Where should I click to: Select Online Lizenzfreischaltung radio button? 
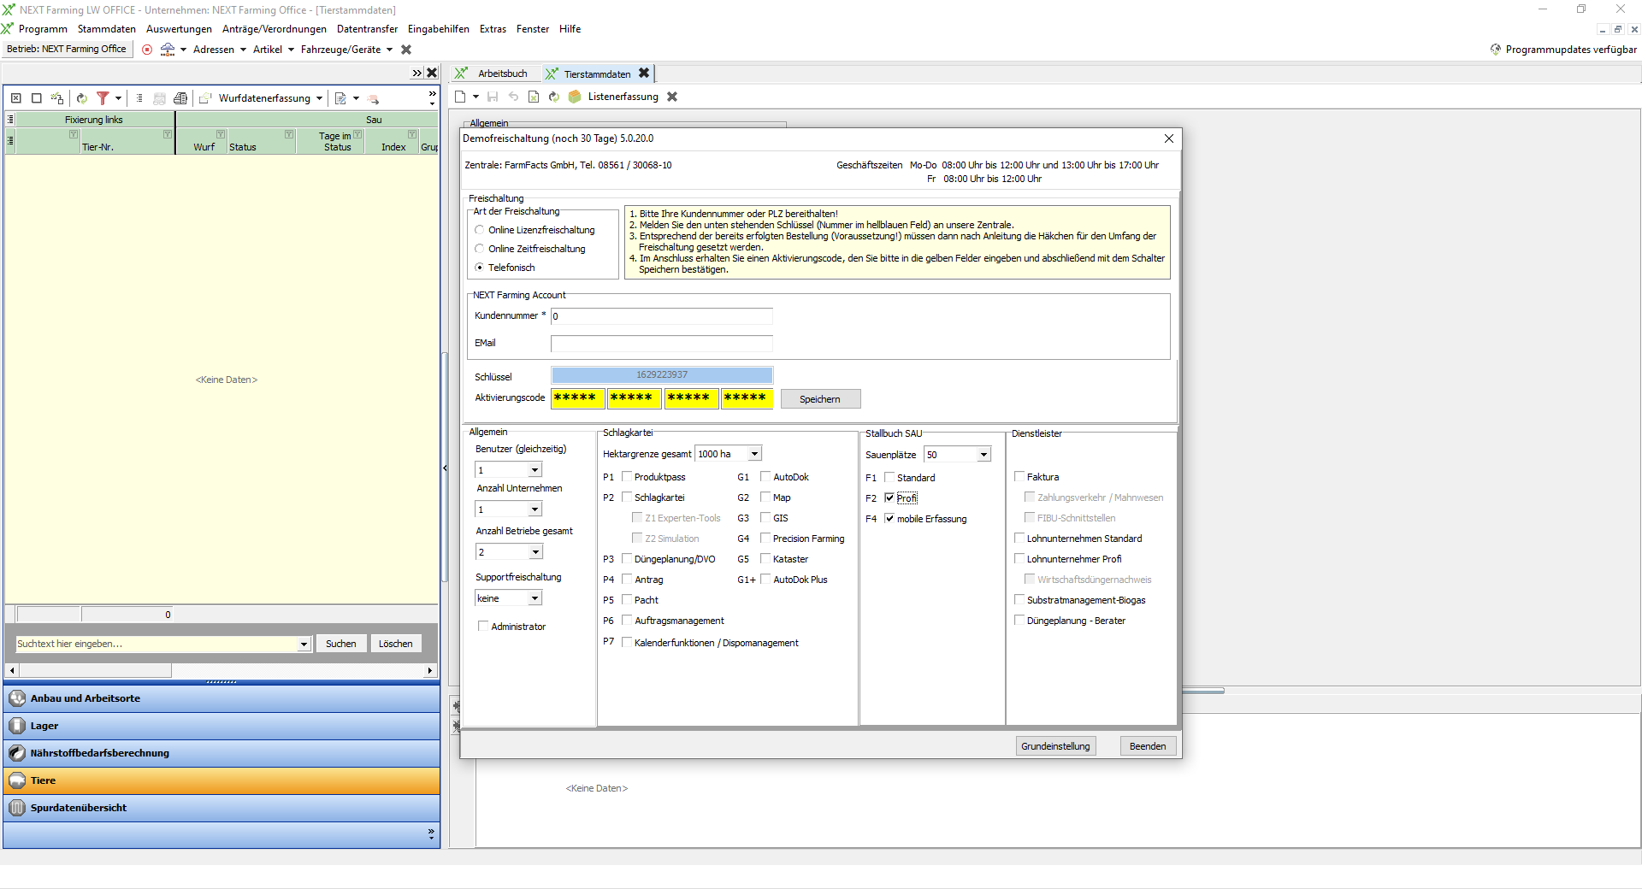tap(480, 230)
